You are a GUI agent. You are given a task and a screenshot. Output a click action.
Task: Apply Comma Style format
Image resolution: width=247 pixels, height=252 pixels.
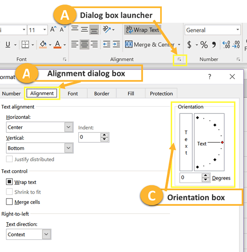point(214,45)
